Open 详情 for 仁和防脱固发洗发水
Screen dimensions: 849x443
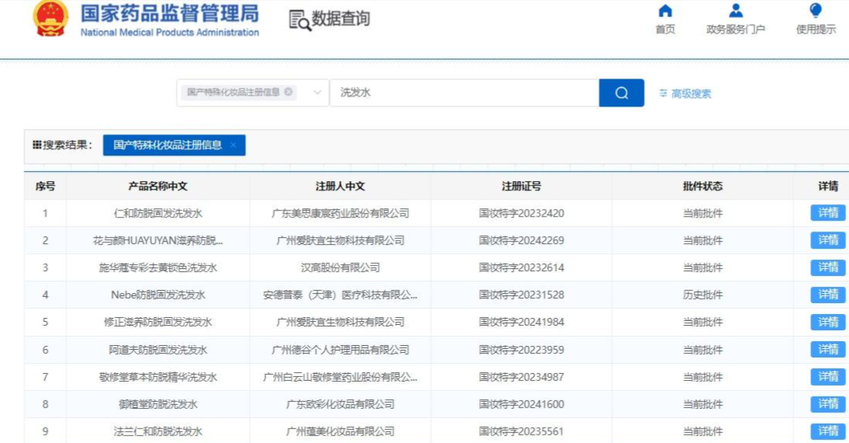(x=828, y=213)
